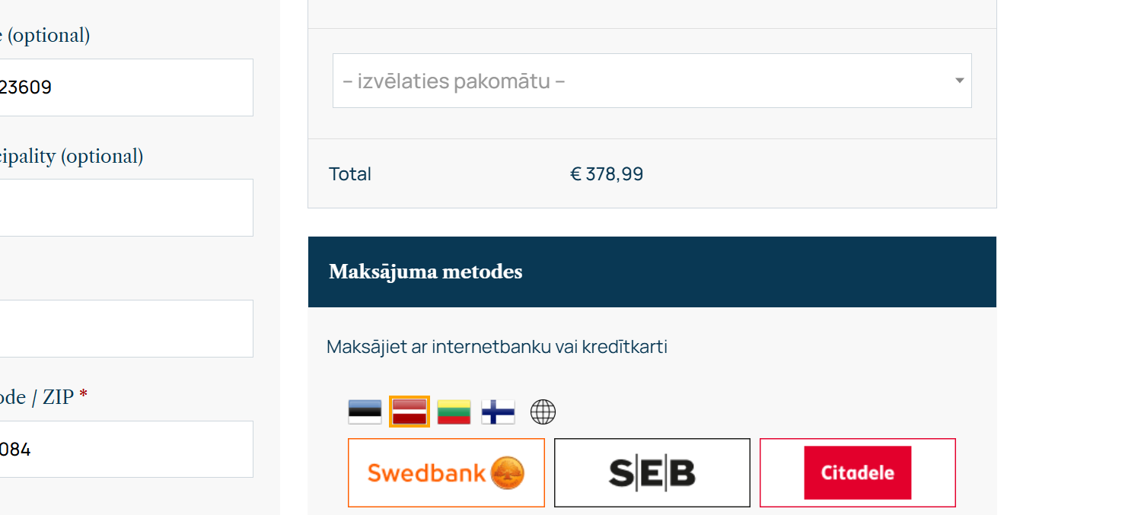Choose SEB bank payment
Image resolution: width=1141 pixels, height=515 pixels.
(652, 472)
